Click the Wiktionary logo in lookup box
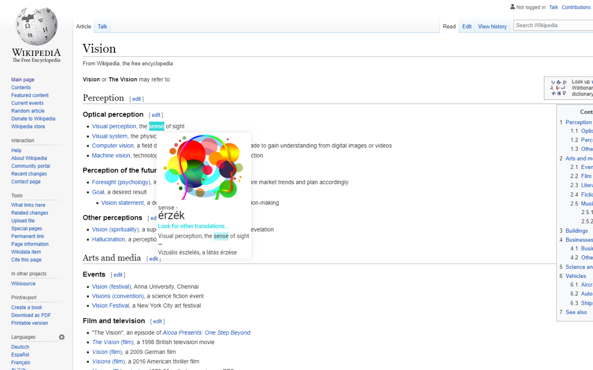Screen dimensions: 593x370 pyautogui.click(x=558, y=88)
